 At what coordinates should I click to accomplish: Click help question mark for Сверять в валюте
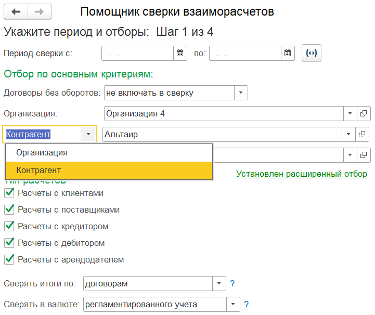point(247,305)
